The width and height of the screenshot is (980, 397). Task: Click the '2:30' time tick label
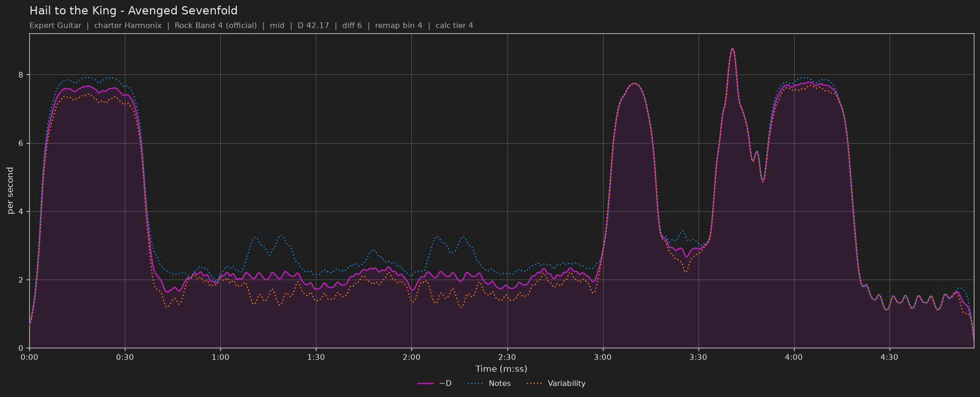(507, 357)
